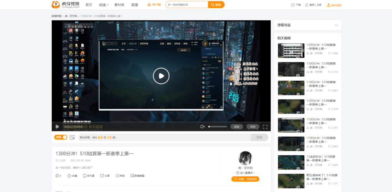This screenshot has height=192, width=392.
Task: Click 注册 inside the danmaku input prompt
Action: pyautogui.click(x=109, y=138)
